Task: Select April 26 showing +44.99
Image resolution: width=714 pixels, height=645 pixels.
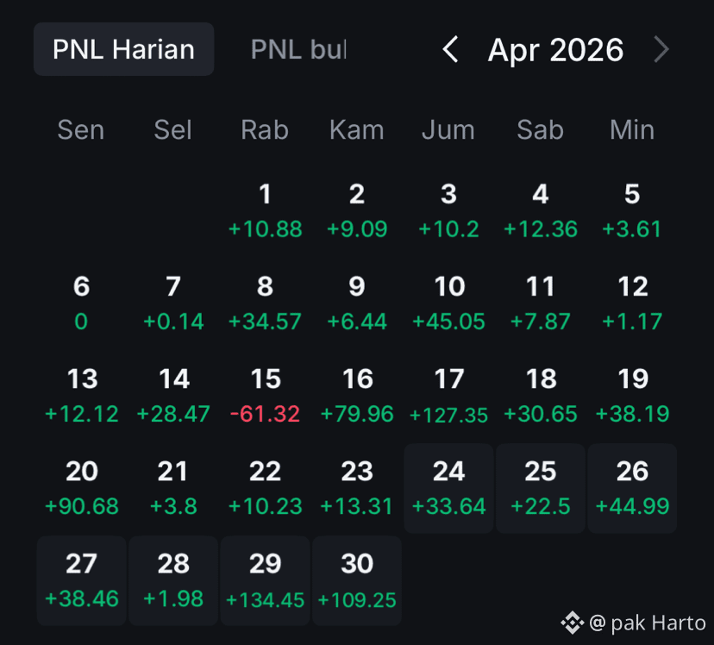Action: pos(632,488)
